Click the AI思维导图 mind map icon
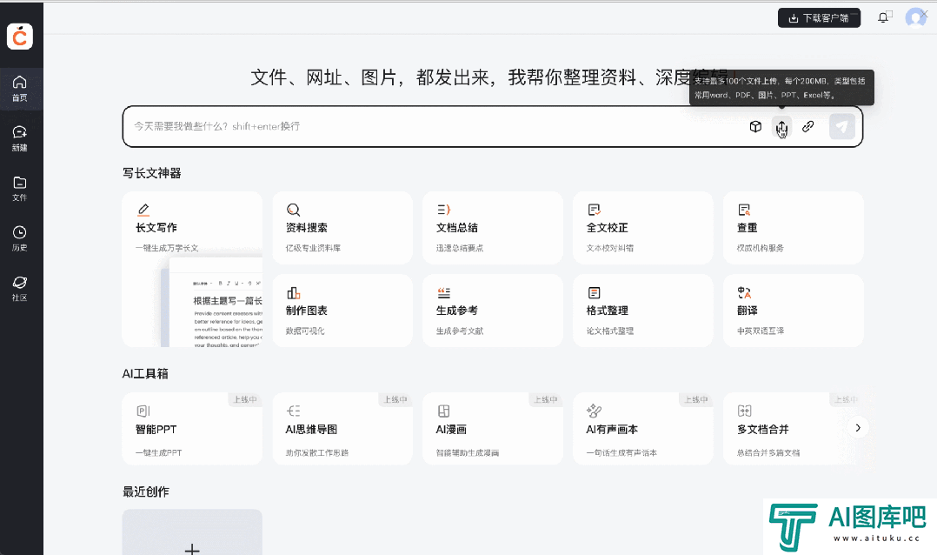Image resolution: width=937 pixels, height=555 pixels. [x=294, y=411]
